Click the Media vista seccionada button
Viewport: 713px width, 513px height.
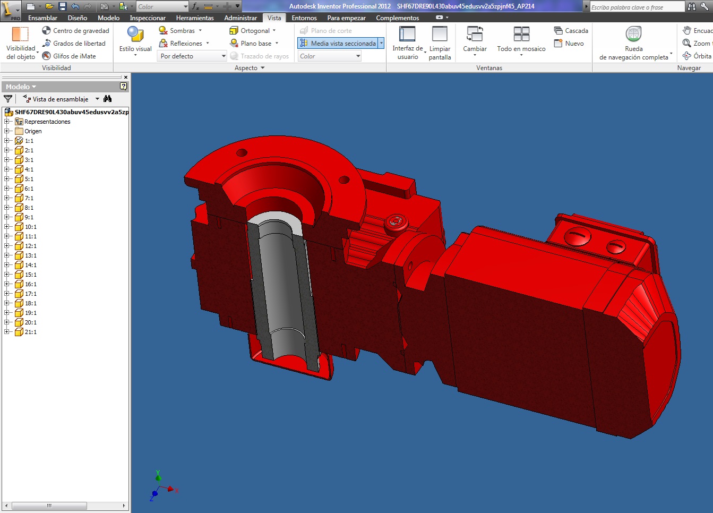click(338, 44)
